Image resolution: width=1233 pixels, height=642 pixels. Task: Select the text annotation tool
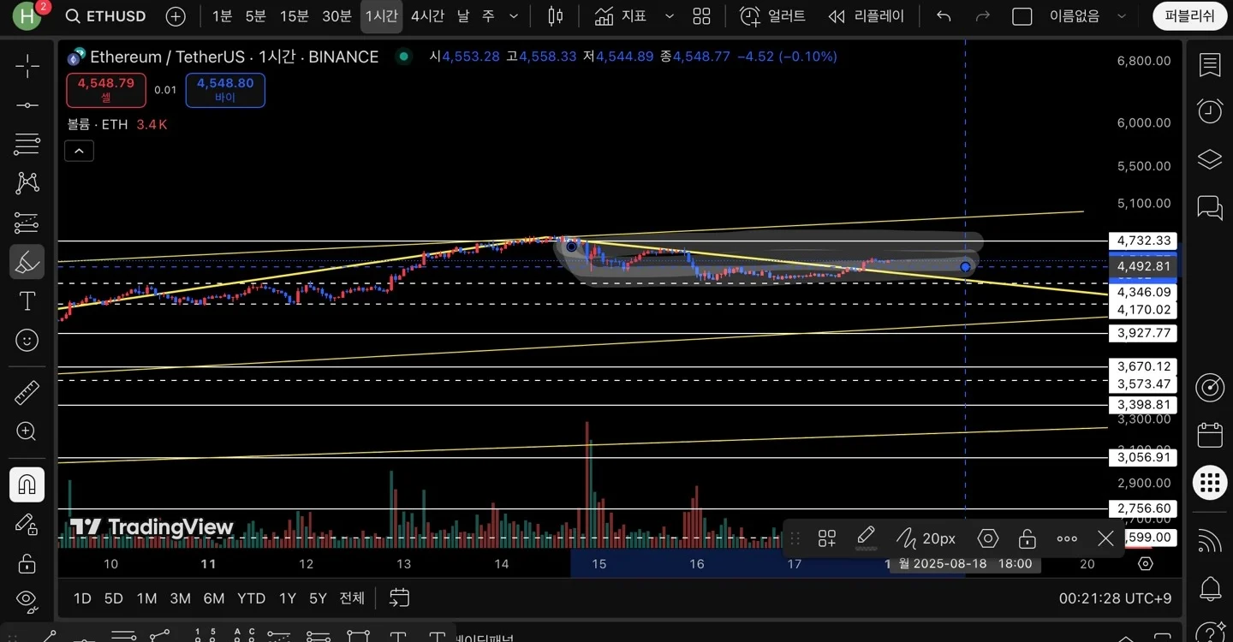[27, 301]
